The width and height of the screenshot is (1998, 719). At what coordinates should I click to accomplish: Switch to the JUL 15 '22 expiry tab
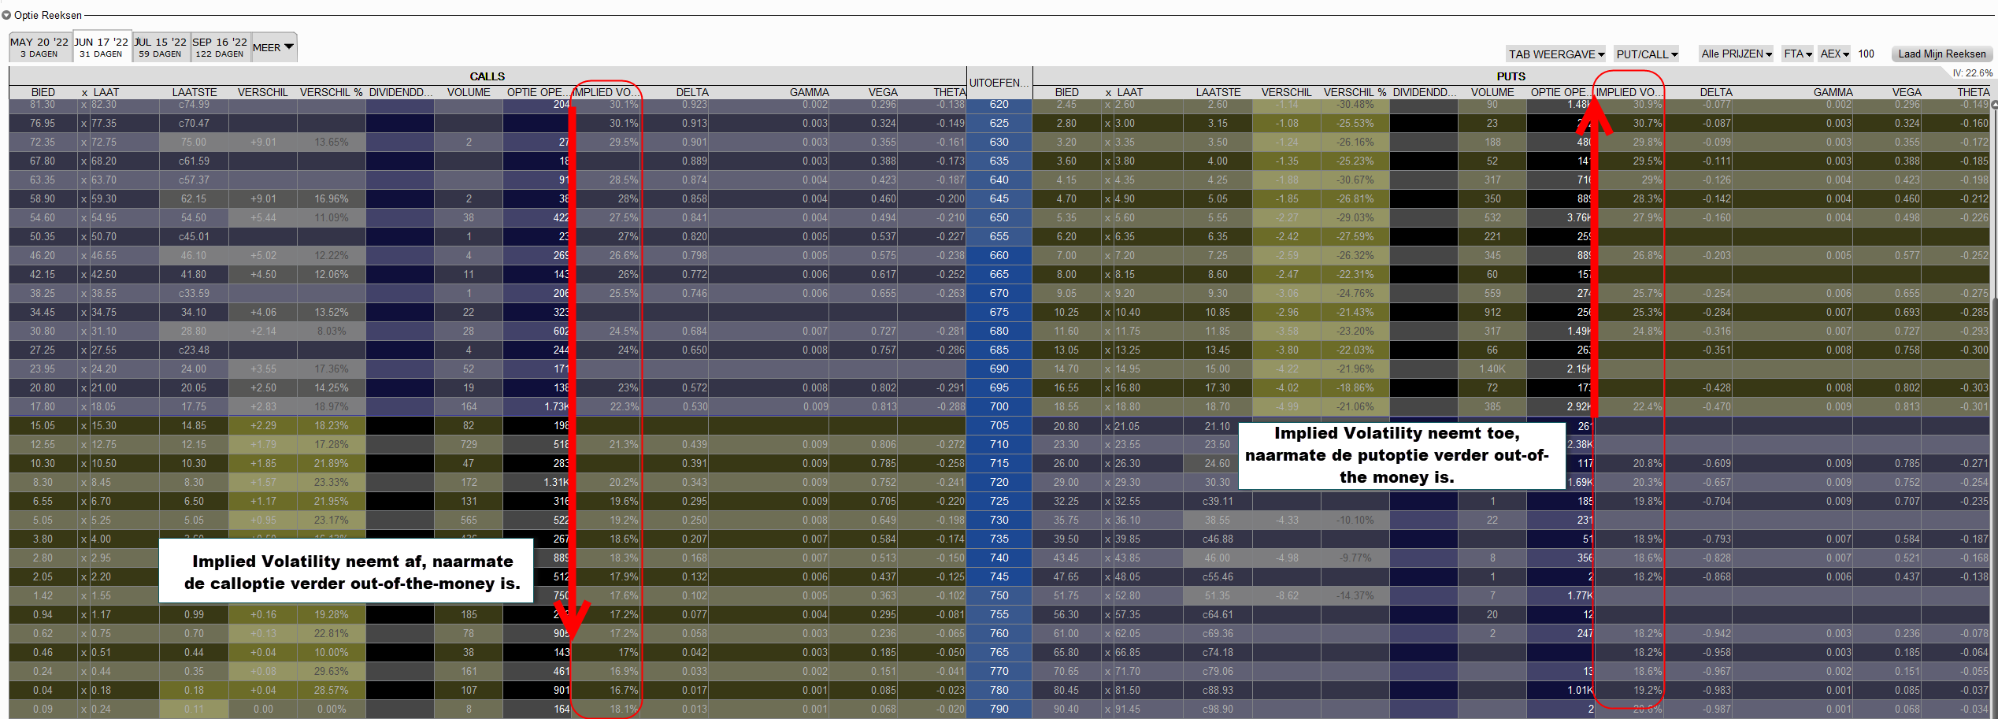point(160,47)
